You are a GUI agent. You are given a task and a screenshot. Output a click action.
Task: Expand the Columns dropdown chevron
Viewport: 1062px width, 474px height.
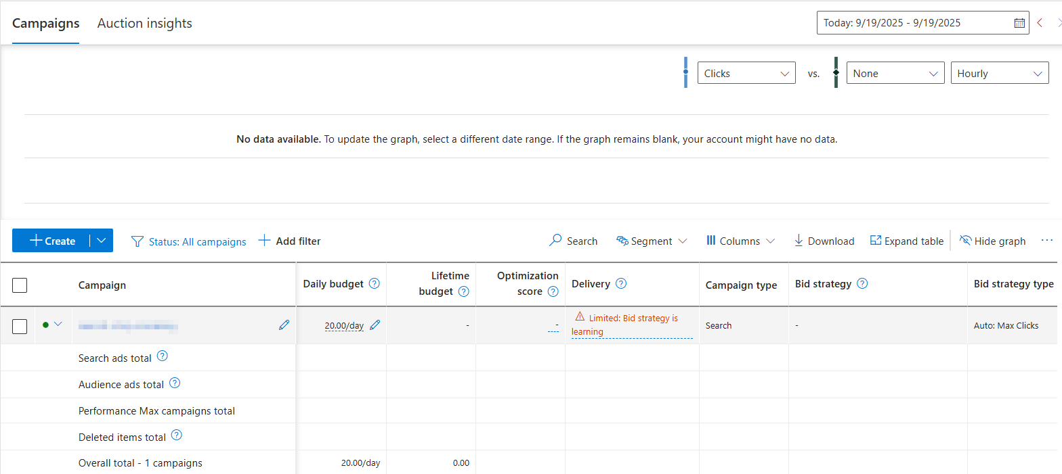770,241
